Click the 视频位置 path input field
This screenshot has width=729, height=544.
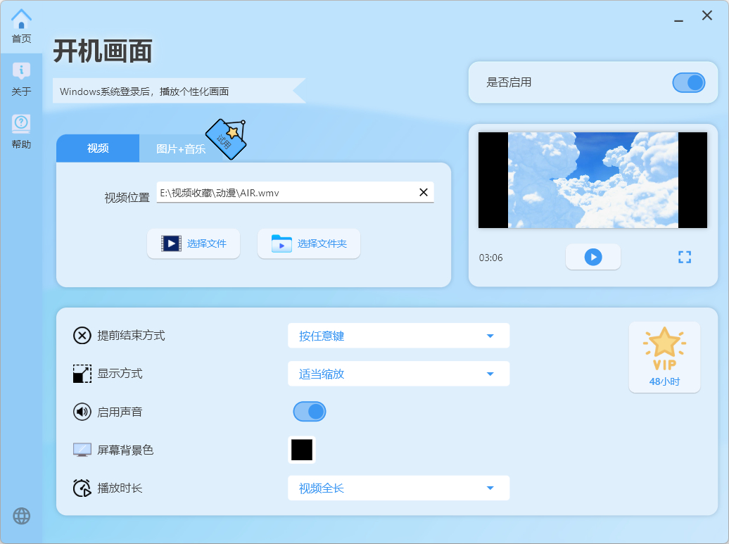click(x=285, y=192)
